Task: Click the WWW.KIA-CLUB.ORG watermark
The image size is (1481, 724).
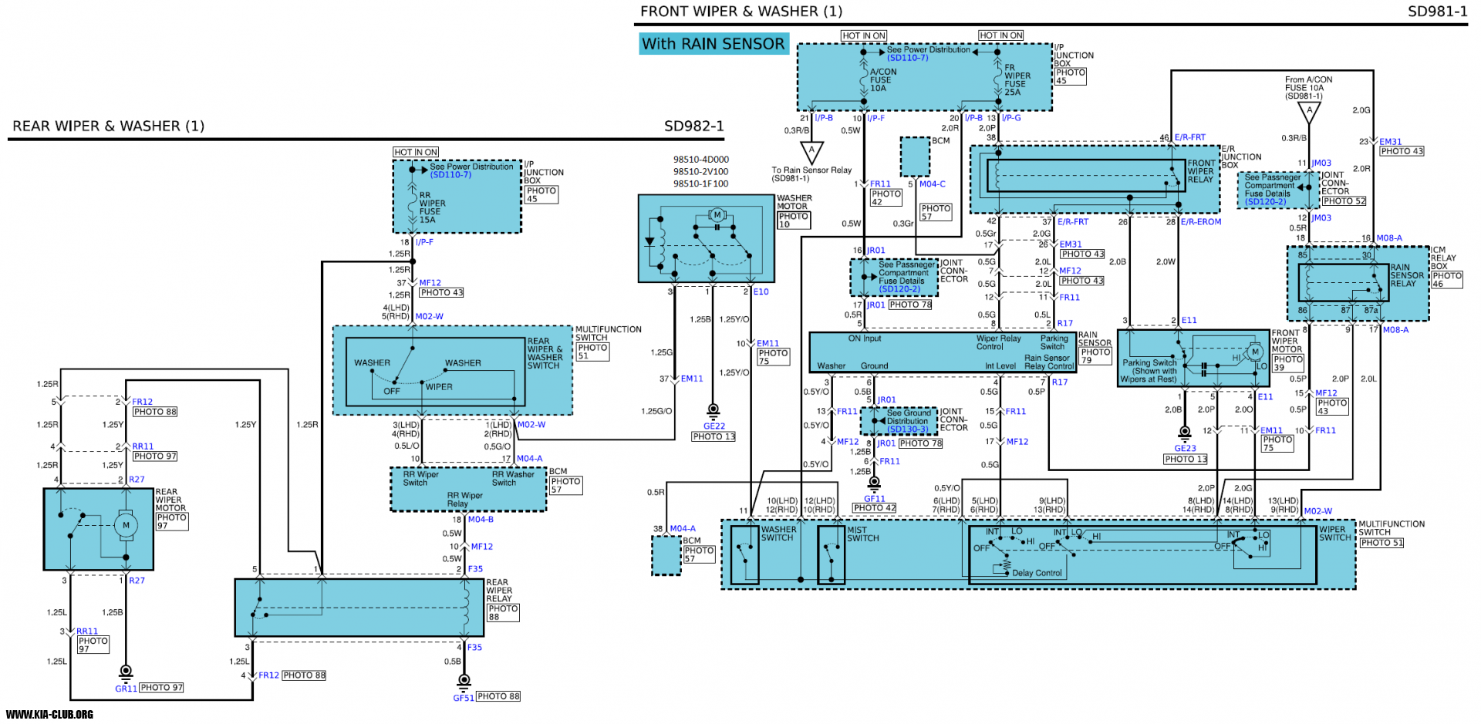Action: [x=49, y=715]
